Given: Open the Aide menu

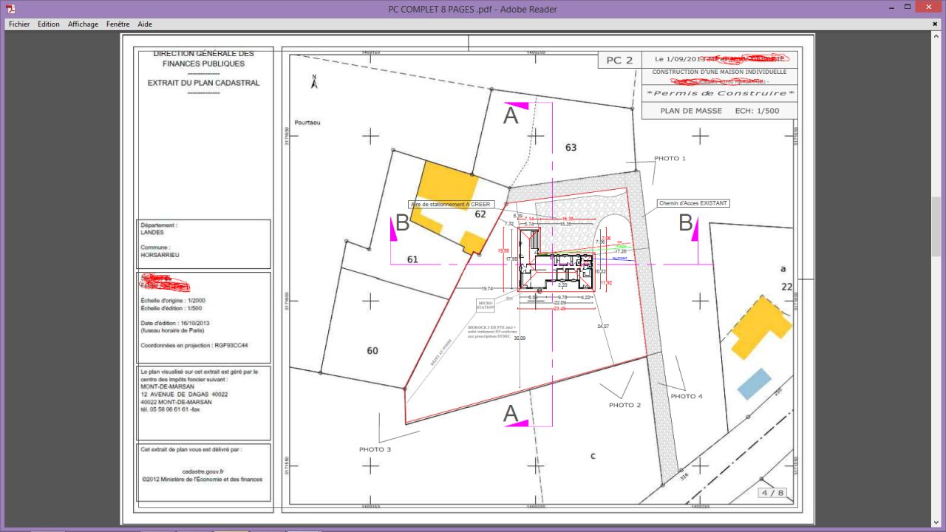Looking at the screenshot, I should click(145, 24).
